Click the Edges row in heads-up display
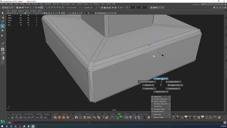 coord(22,18)
